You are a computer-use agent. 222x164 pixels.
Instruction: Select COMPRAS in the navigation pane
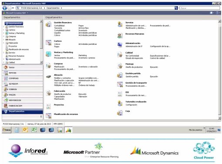pyautogui.click(x=22, y=78)
